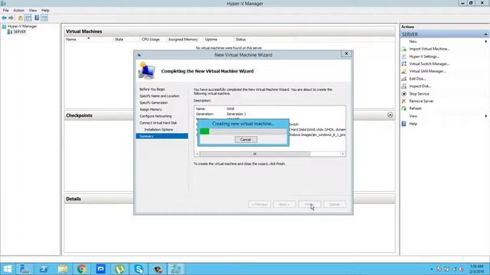The image size is (490, 275).
Task: Open Skype from taskbar
Action: (139, 269)
